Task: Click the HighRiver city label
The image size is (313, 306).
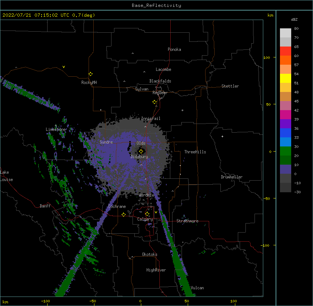Action: point(156,270)
